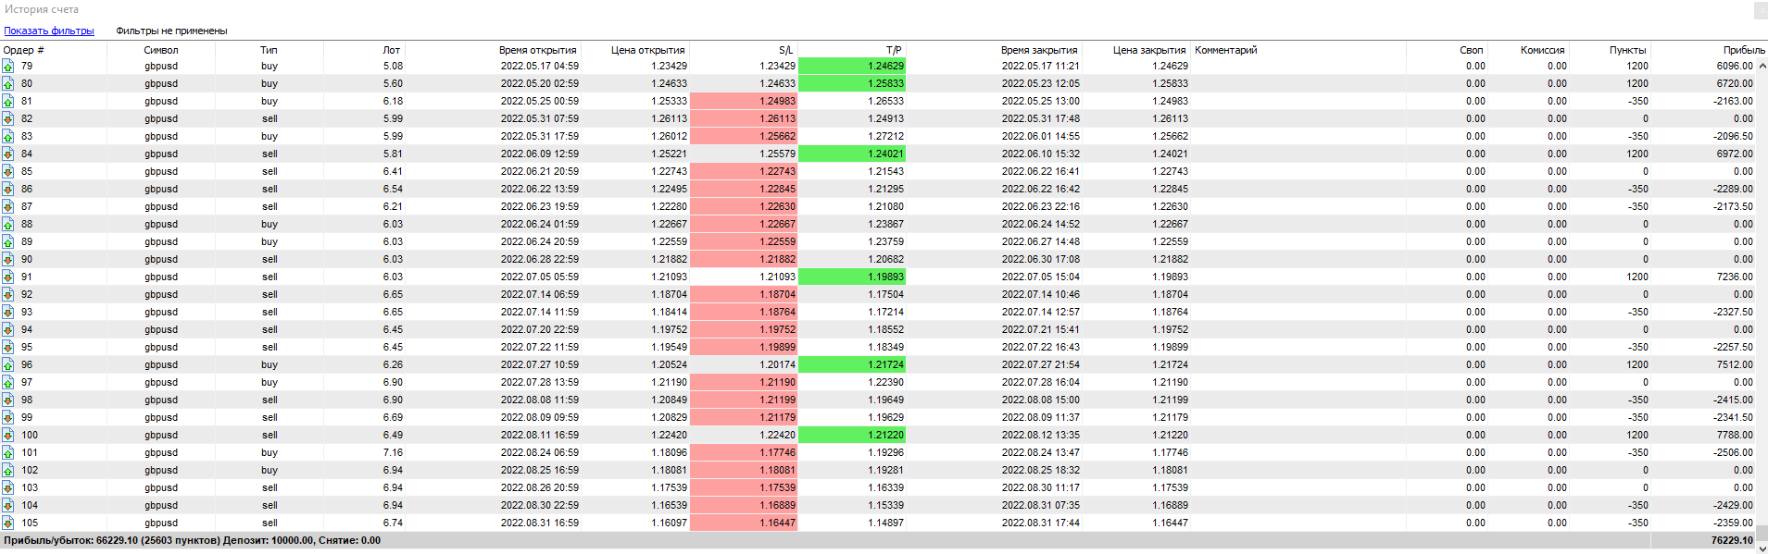Close the account history panel
Viewport: 1768px width, 554px height.
[x=1760, y=10]
